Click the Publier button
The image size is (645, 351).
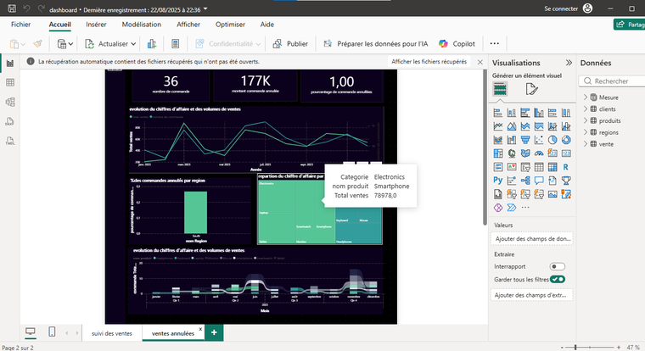pyautogui.click(x=289, y=43)
